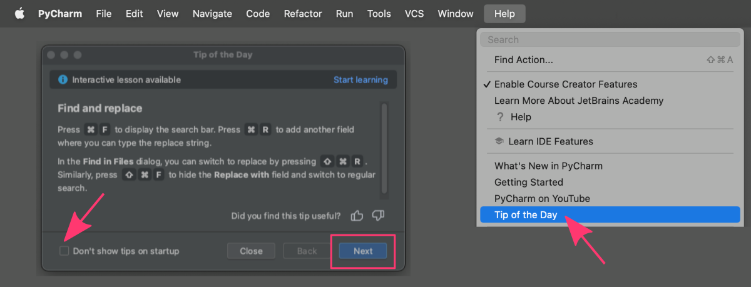Select Tip of the Day menu entry
Image resolution: width=751 pixels, height=287 pixels.
tap(610, 215)
